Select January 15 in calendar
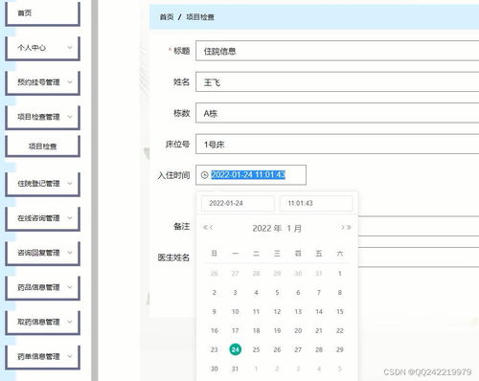The width and height of the screenshot is (479, 381). [340, 311]
